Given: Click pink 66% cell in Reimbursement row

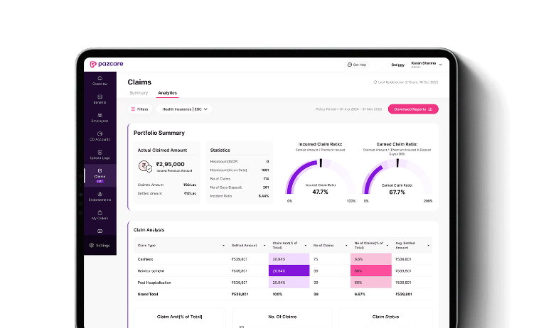Looking at the screenshot, I should [371, 270].
